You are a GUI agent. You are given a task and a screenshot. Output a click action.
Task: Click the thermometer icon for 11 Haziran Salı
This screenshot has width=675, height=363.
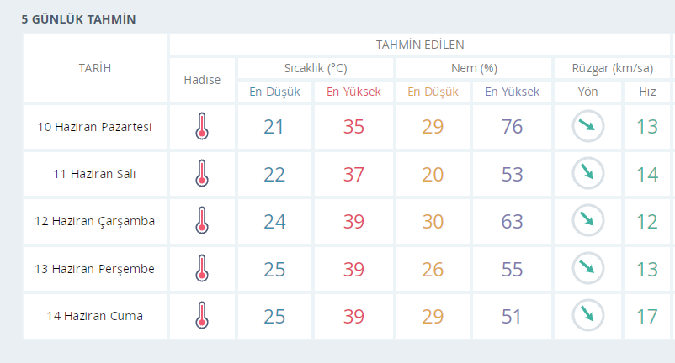(201, 174)
